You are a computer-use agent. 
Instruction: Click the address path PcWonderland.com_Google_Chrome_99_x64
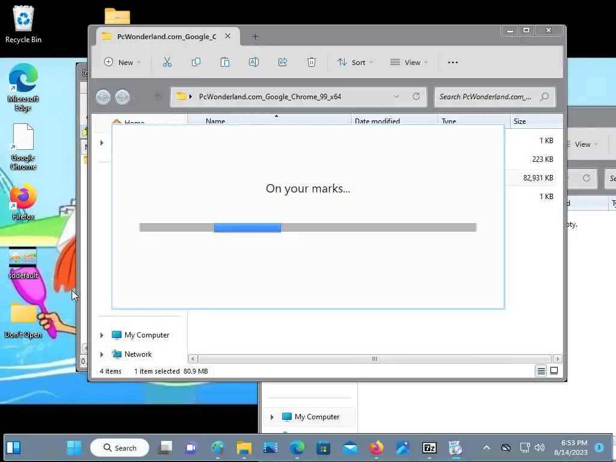click(x=270, y=97)
